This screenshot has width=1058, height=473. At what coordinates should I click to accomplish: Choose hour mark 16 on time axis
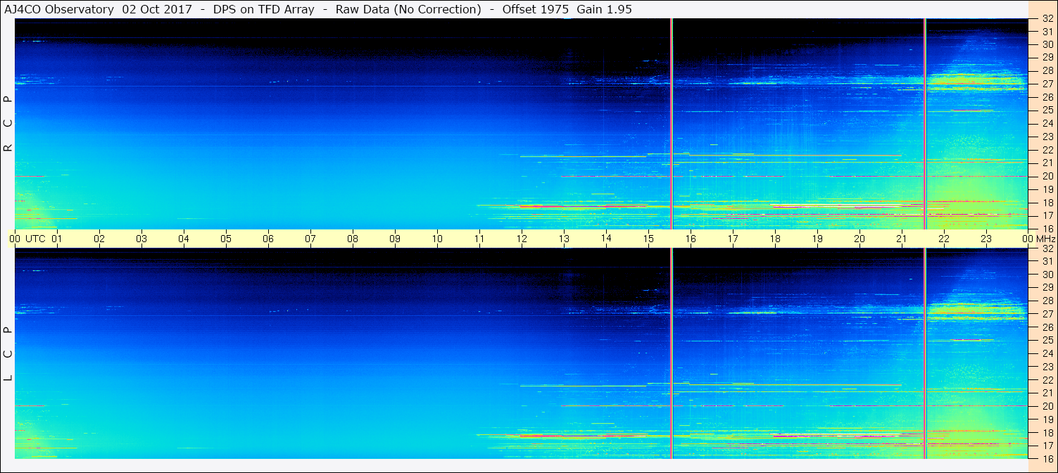point(691,239)
